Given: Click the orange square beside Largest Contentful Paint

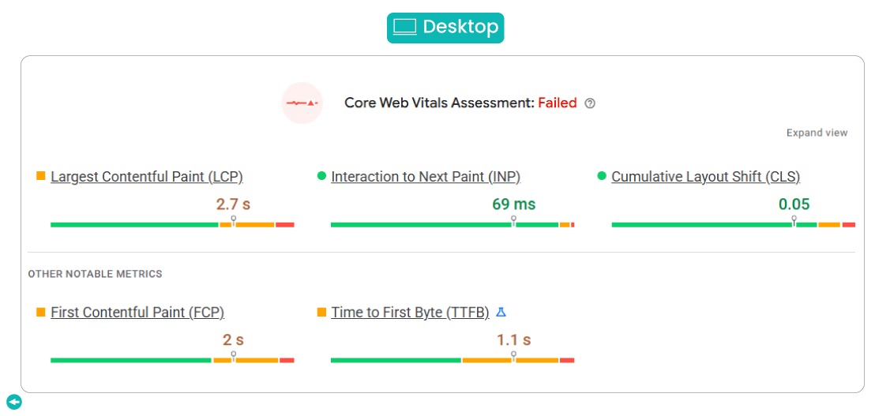Looking at the screenshot, I should 41,176.
